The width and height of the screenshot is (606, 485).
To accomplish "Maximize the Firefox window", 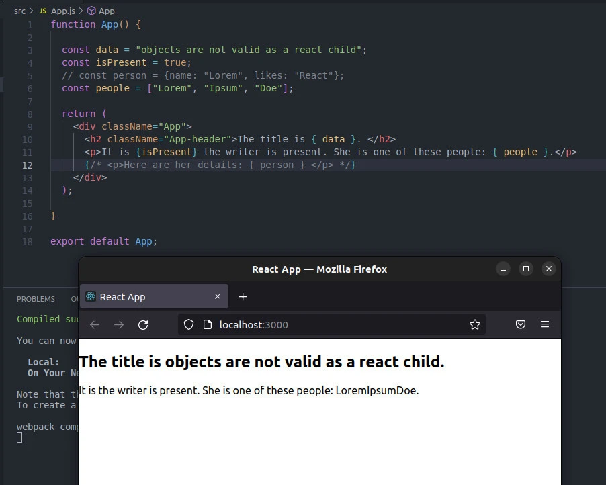I will pos(526,269).
